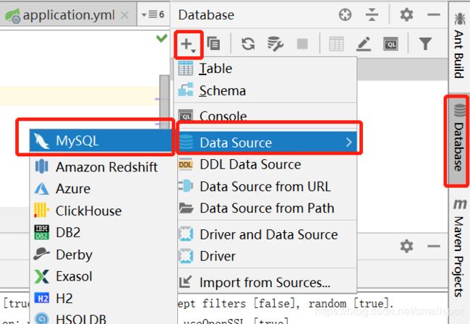470x324 pixels.
Task: Select Data Source from Path
Action: coord(265,208)
